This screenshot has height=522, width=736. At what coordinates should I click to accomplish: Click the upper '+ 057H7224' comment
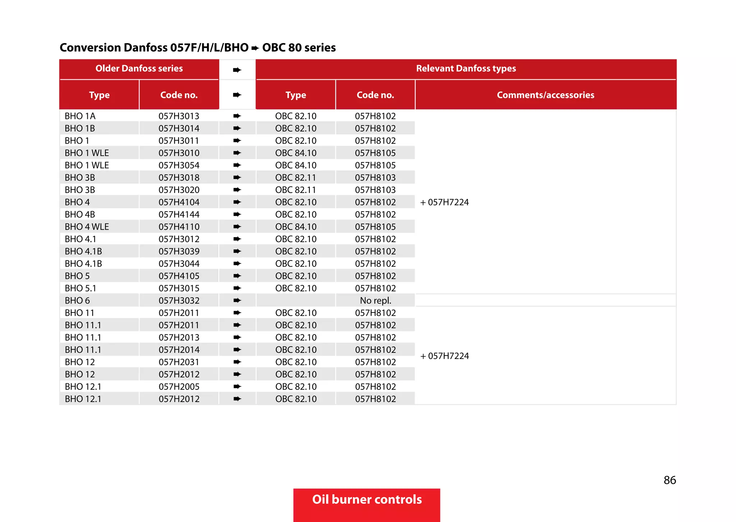(x=445, y=202)
